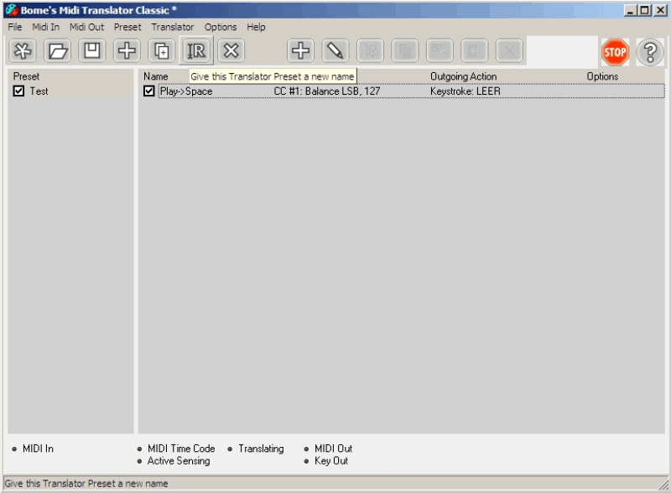Viewport: 671px width, 493px height.
Task: Open help via the question mark icon
Action: 650,52
